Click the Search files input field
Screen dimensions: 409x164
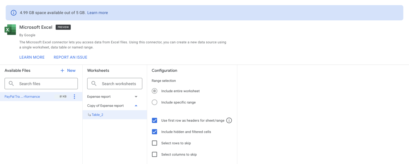tap(41, 84)
